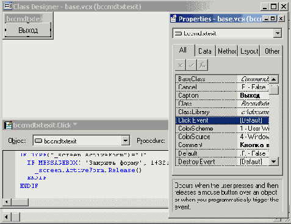Select the Destroy Event property row
This screenshot has width=291, height=224.
tap(222, 162)
